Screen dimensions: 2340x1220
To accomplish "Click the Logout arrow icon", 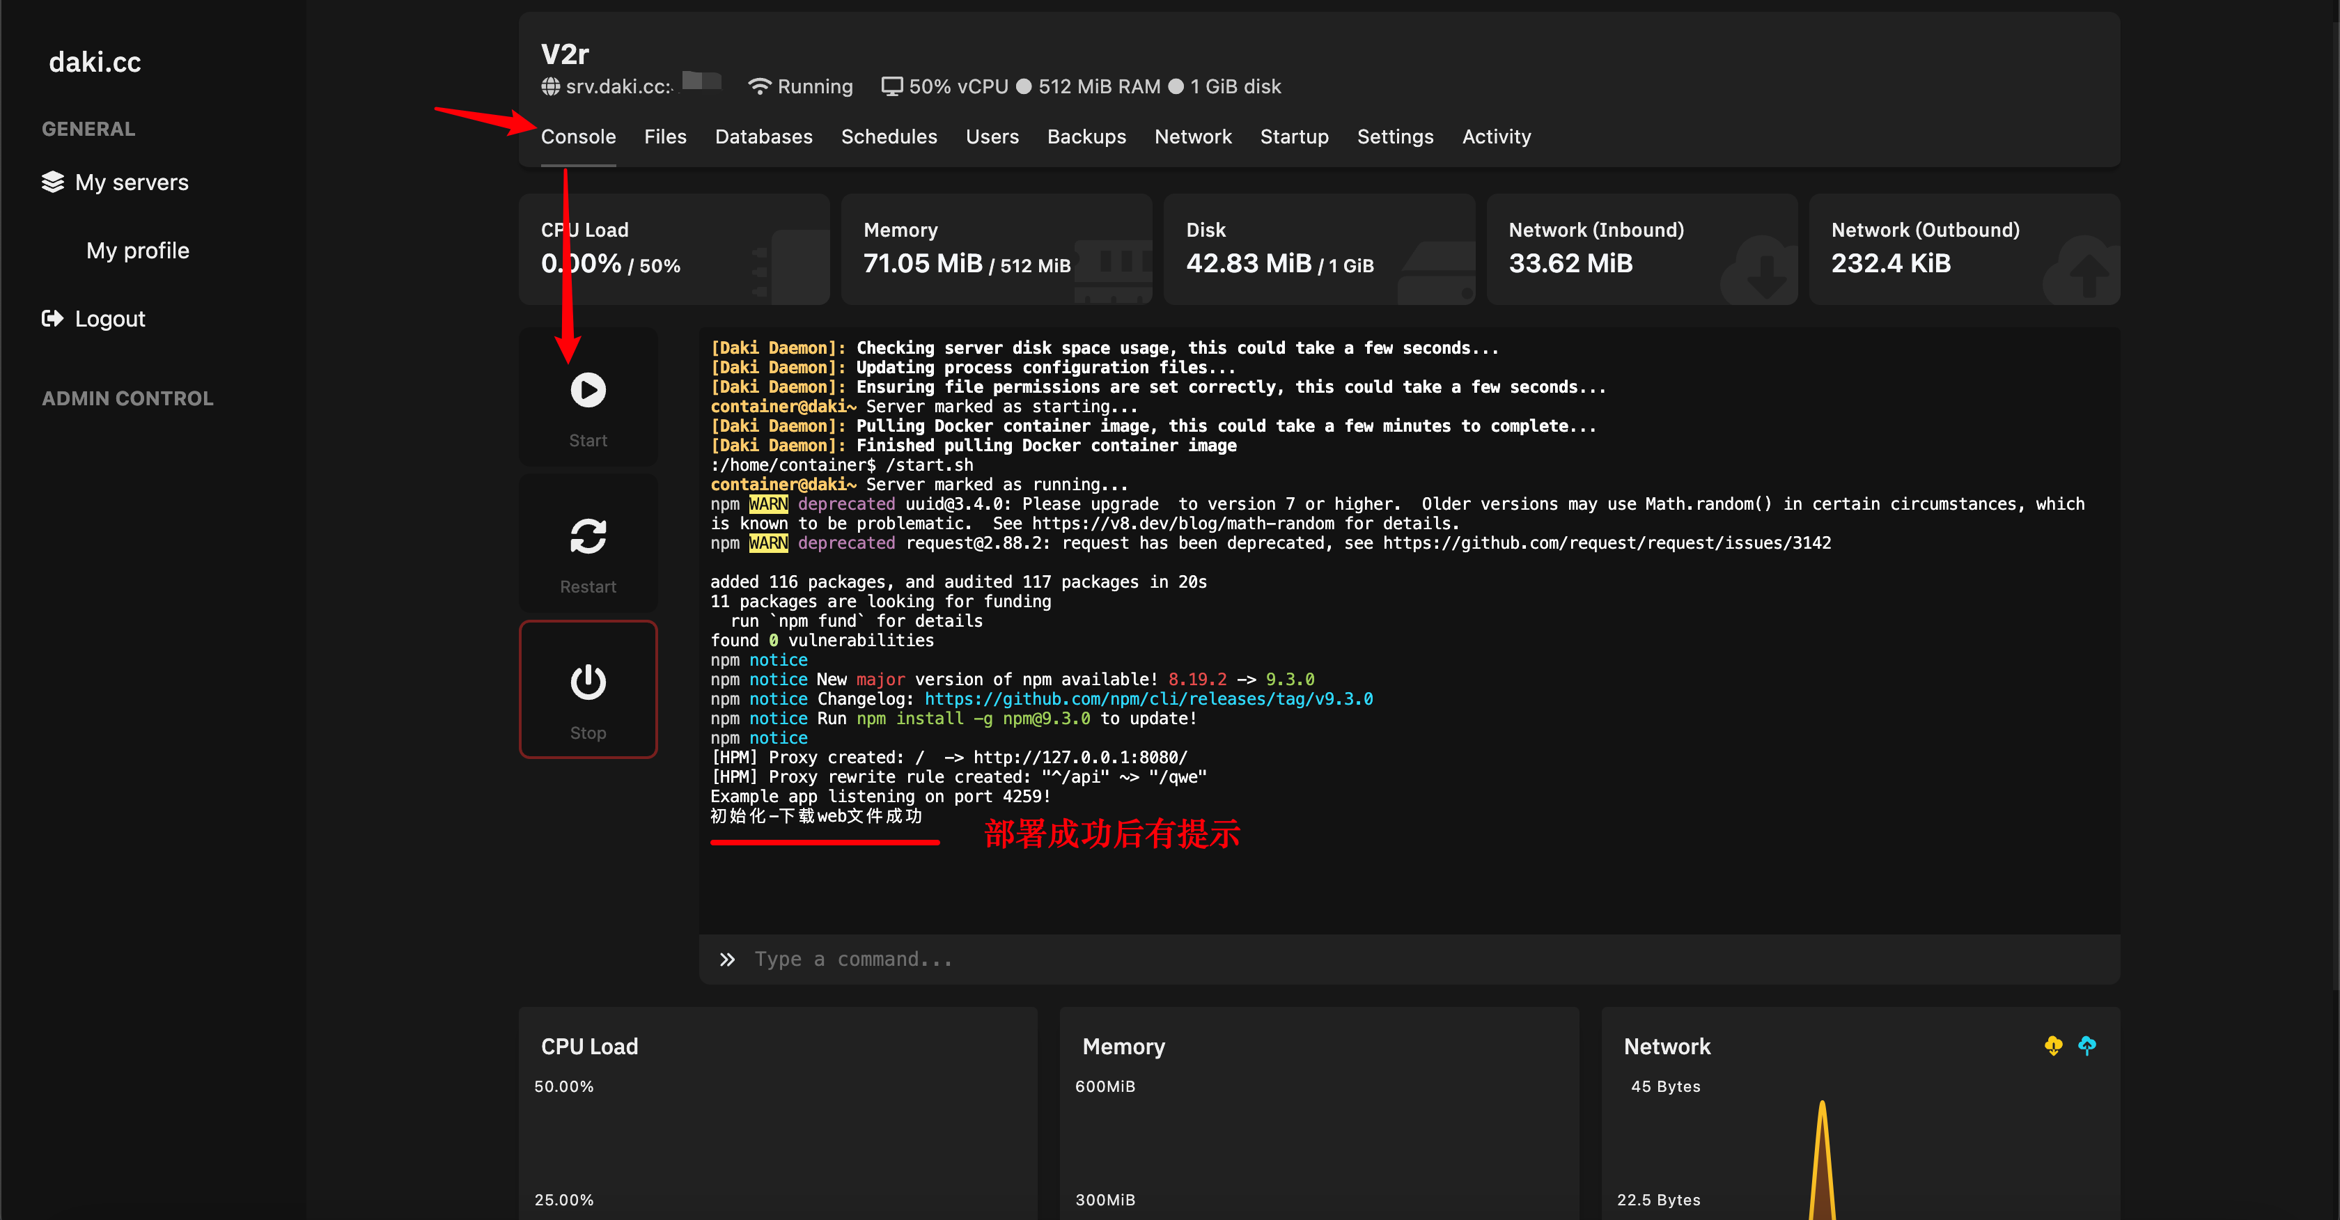I will click(x=53, y=318).
